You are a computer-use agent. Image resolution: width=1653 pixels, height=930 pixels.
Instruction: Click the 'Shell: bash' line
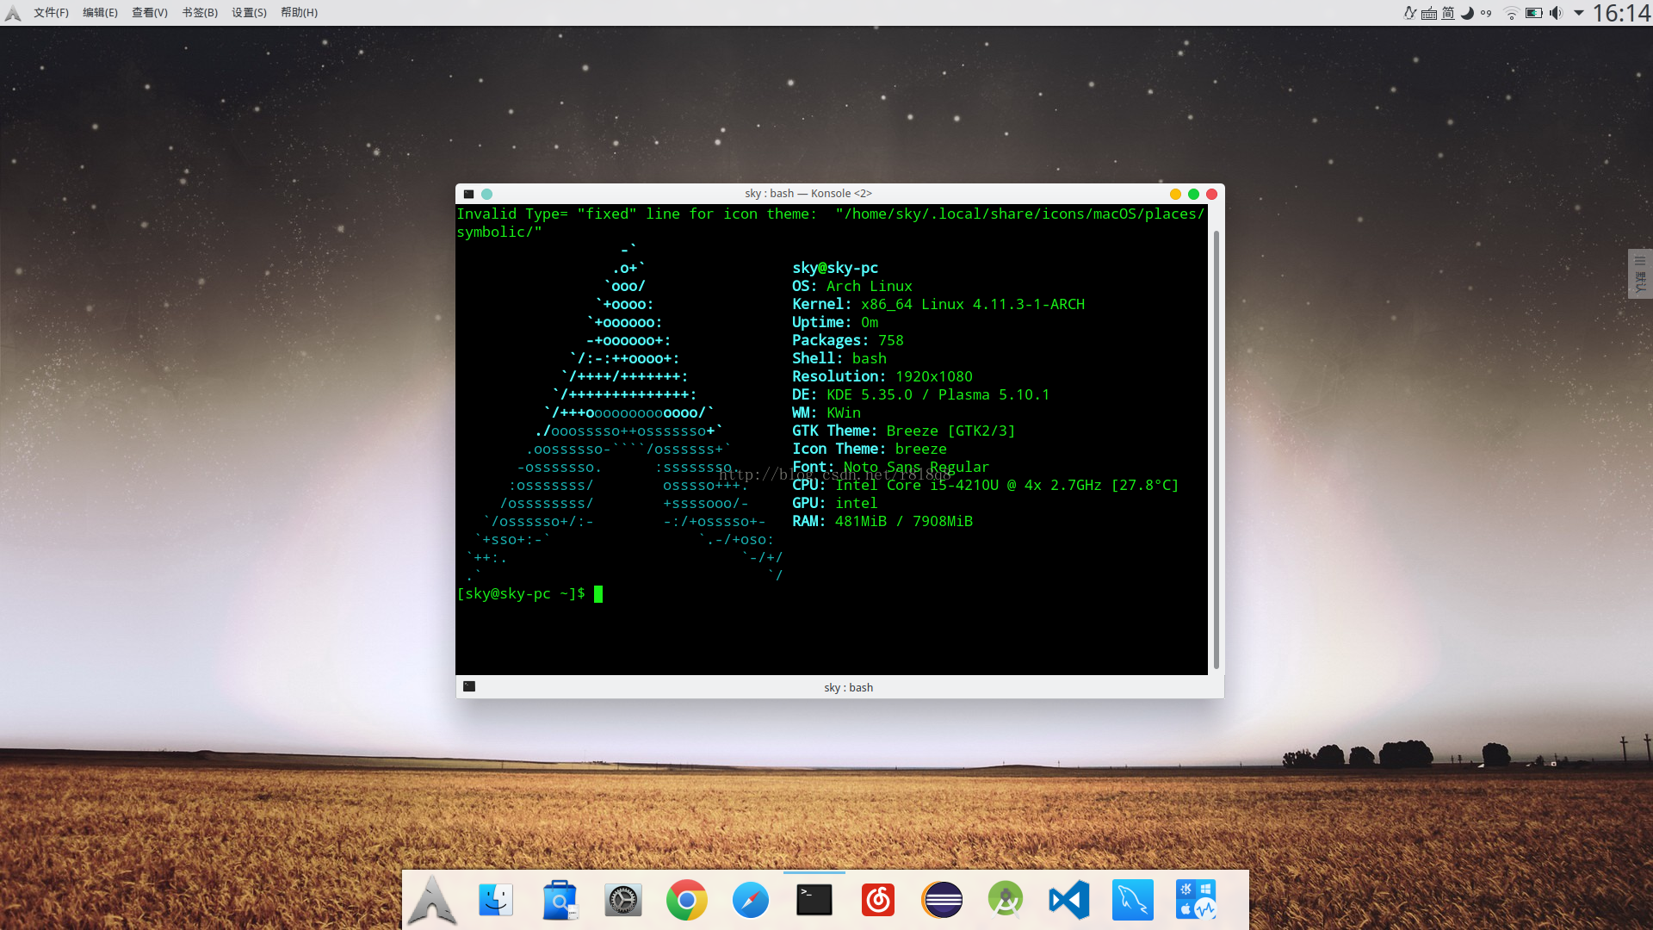[839, 359]
